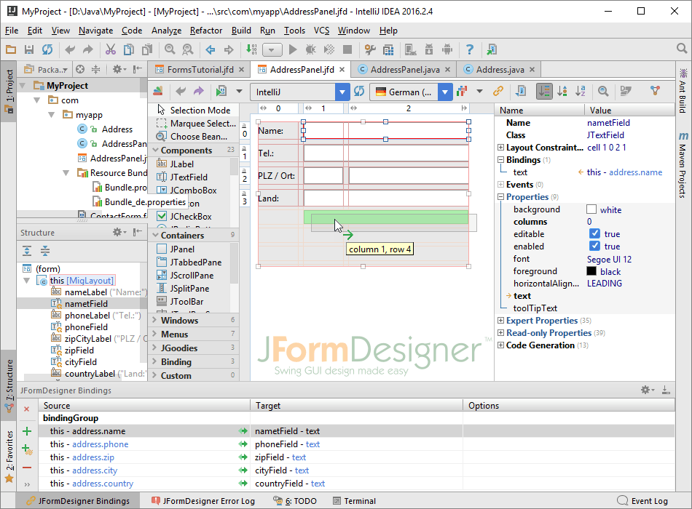Viewport: 692px width, 509px height.
Task: Click the Synchronize icon in main toolbar
Action: tap(47, 49)
